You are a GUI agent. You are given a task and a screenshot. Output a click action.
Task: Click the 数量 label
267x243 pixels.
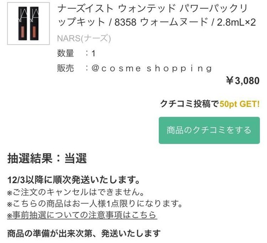(66, 53)
